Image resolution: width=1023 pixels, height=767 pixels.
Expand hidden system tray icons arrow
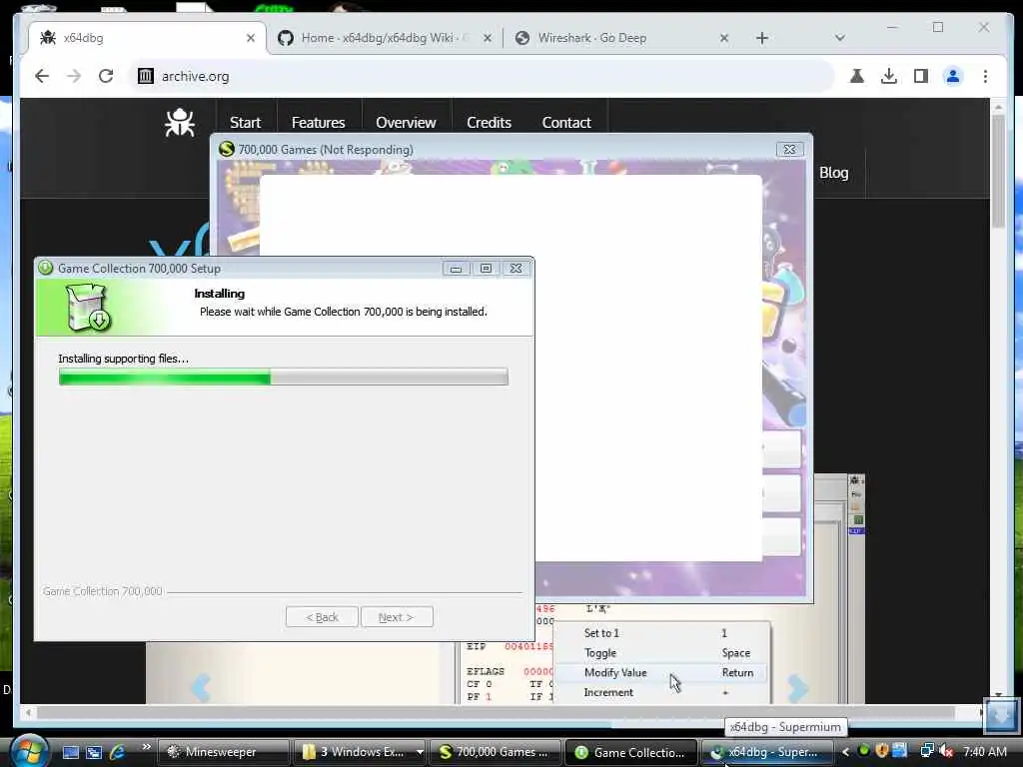coord(845,752)
